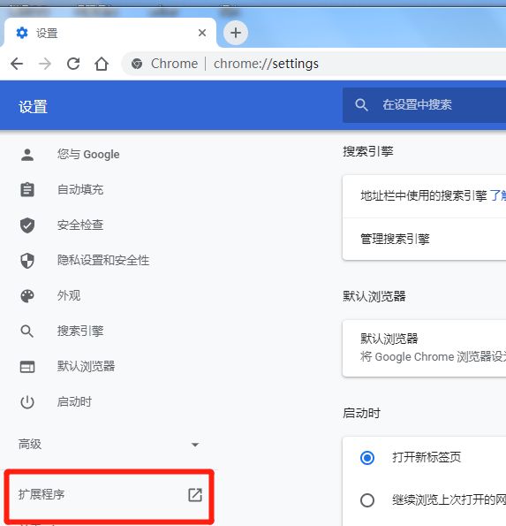Open the 默认浏览器 sidebar item

click(86, 366)
